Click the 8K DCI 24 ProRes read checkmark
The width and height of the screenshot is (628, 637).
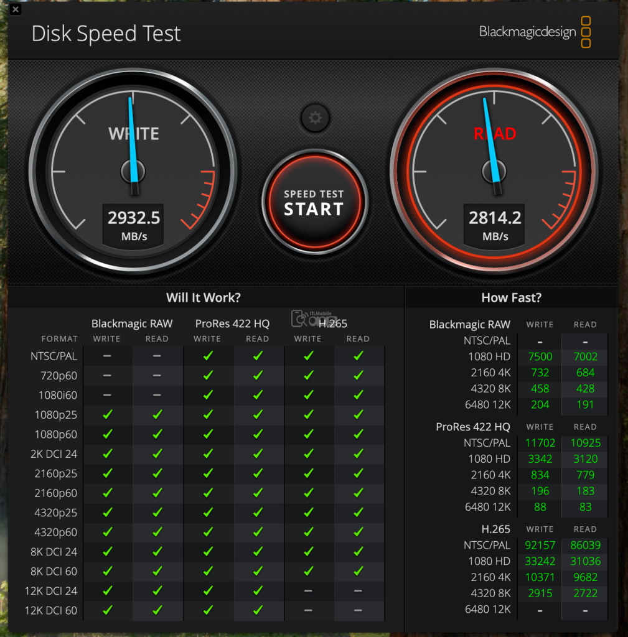[258, 551]
